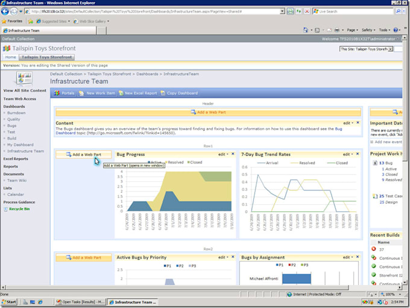
Task: Close the 7-Day Bug Trend Rates web part
Action: 358,154
